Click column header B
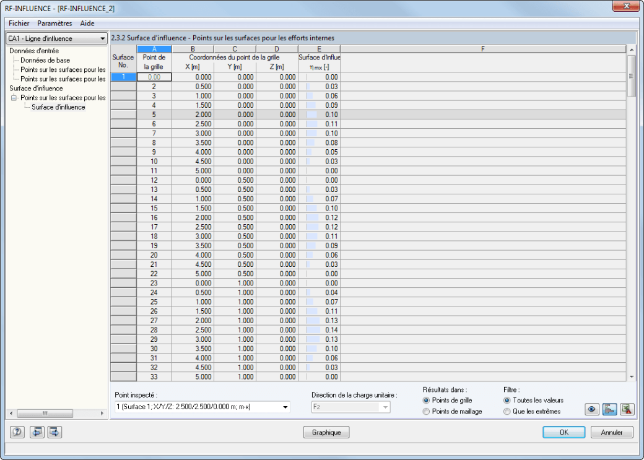 click(193, 50)
